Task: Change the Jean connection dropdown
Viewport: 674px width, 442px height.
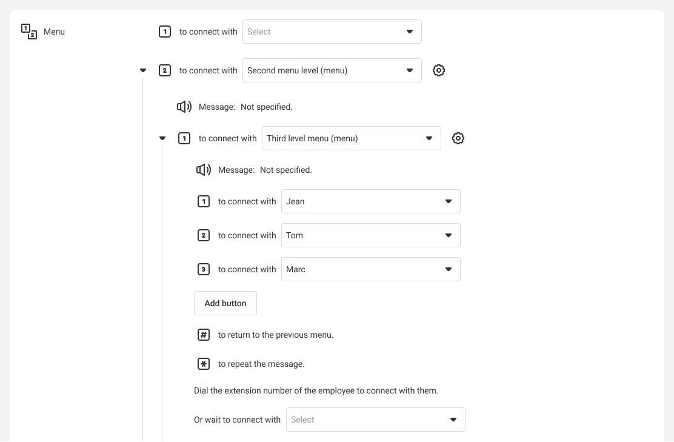Action: pyautogui.click(x=370, y=201)
